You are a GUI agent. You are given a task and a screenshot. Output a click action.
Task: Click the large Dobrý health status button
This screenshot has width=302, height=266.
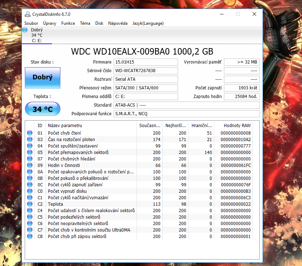(43, 78)
